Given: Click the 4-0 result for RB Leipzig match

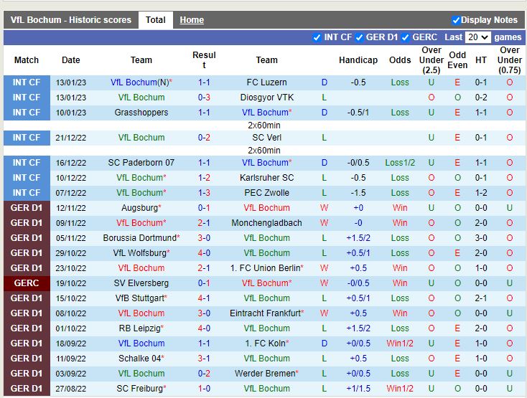Looking at the screenshot, I should coord(204,328).
